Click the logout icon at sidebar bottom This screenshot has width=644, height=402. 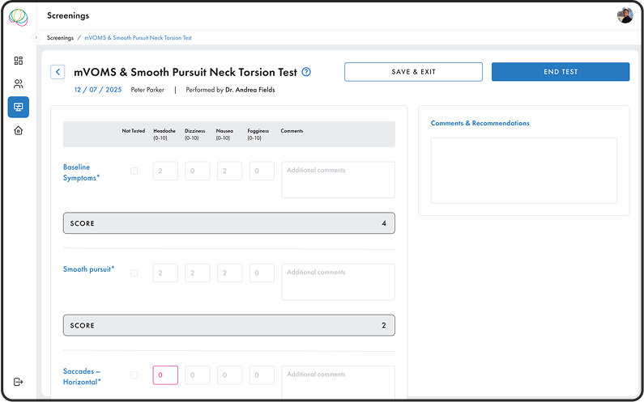pyautogui.click(x=19, y=382)
